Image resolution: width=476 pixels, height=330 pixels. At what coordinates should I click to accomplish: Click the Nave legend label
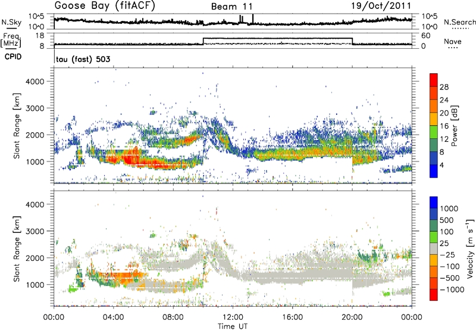click(453, 42)
